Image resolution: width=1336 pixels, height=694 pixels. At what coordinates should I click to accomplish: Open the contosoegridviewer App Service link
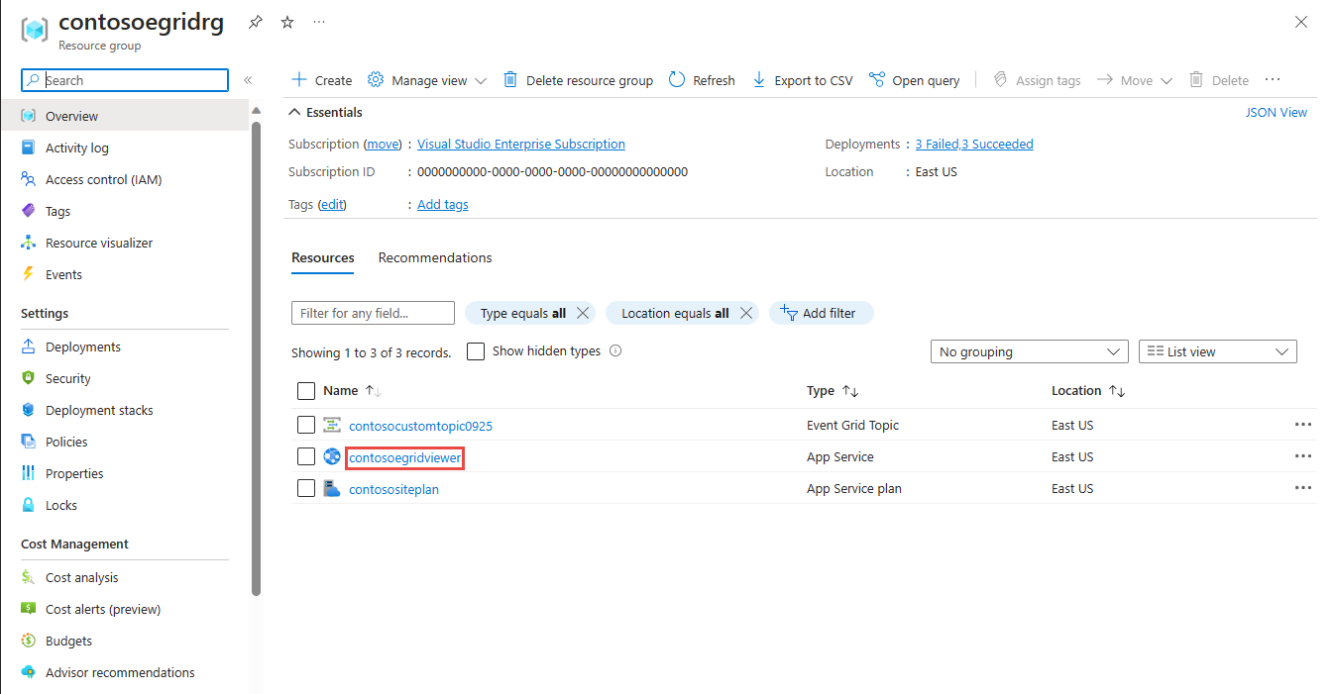(404, 457)
